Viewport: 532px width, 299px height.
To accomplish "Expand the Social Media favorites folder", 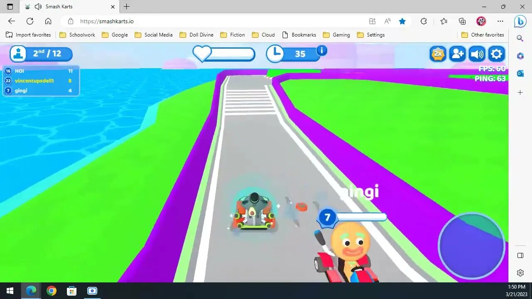I will tap(154, 35).
